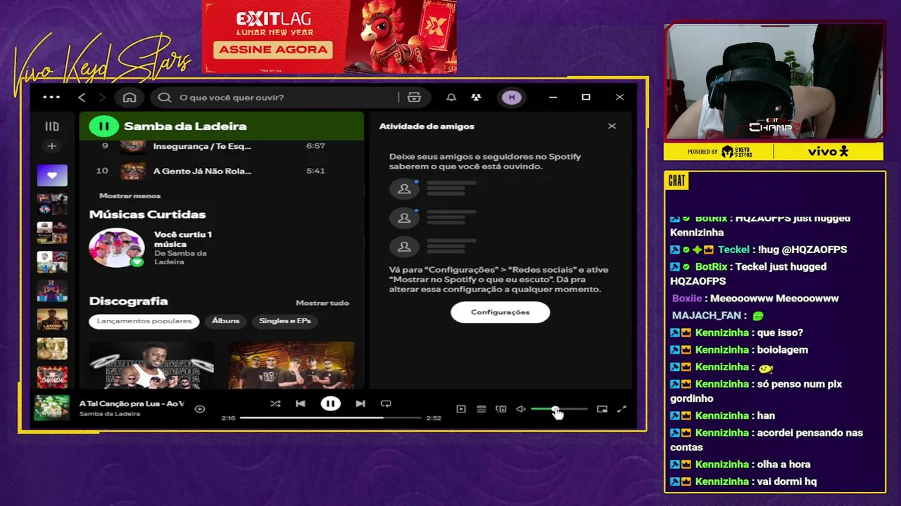901x506 pixels.
Task: Enter full screen player mode
Action: (x=622, y=409)
